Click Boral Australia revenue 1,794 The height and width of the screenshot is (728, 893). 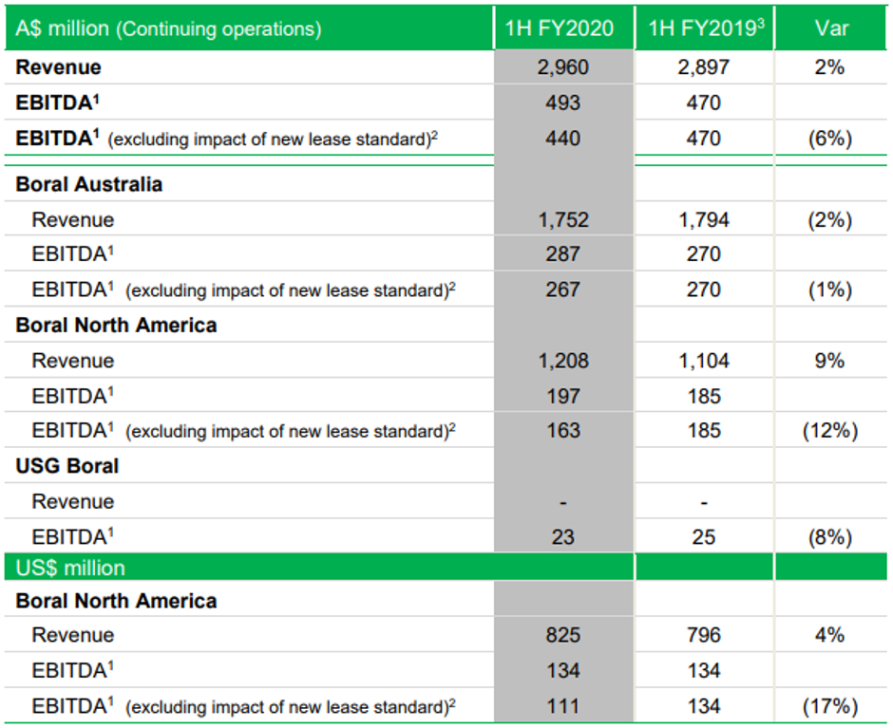pos(704,219)
